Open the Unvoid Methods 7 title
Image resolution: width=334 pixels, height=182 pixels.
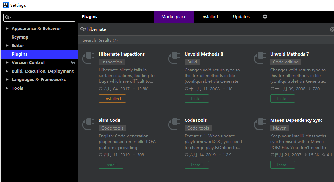pos(289,54)
